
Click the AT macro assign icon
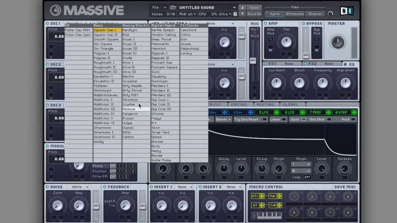coord(262,205)
